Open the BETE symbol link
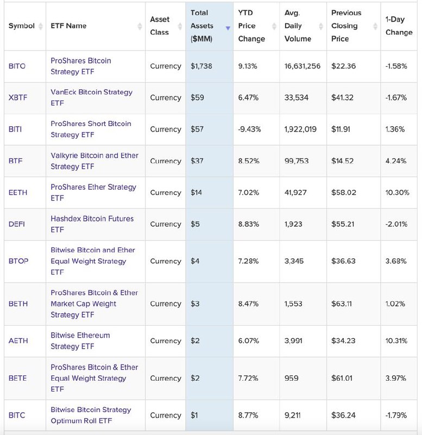This screenshot has width=422, height=435. click(17, 378)
